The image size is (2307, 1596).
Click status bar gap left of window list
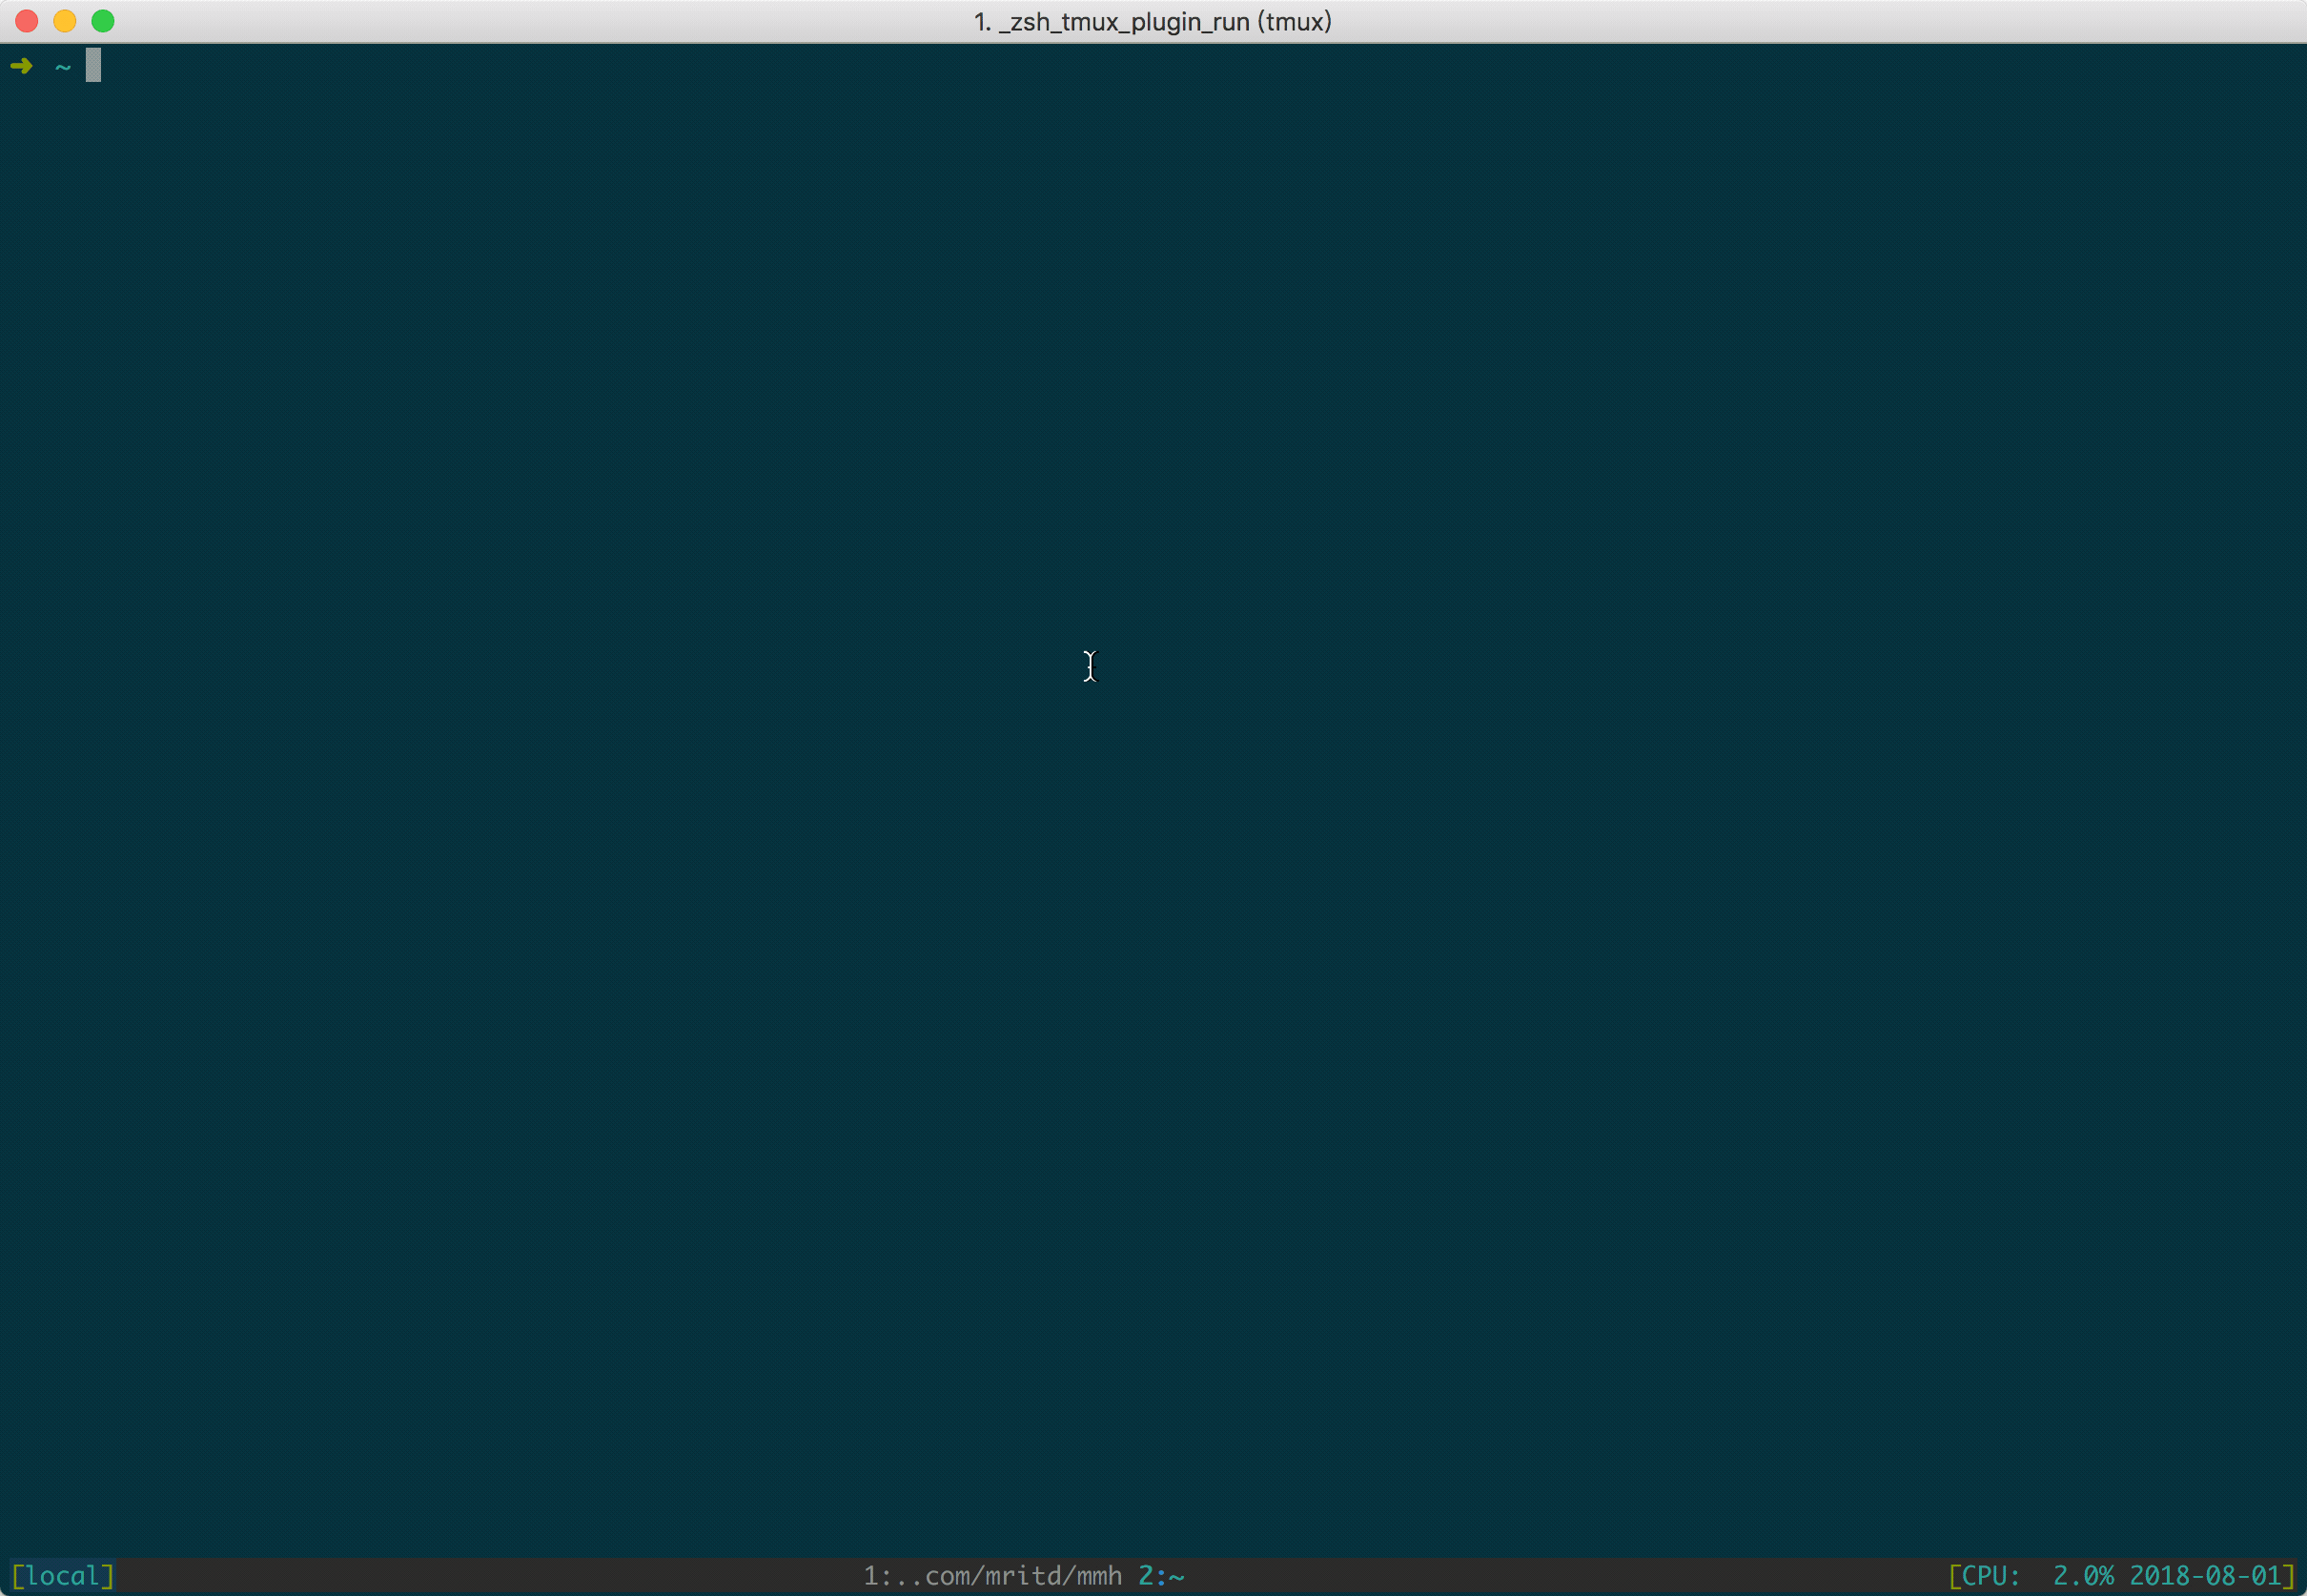coord(490,1576)
